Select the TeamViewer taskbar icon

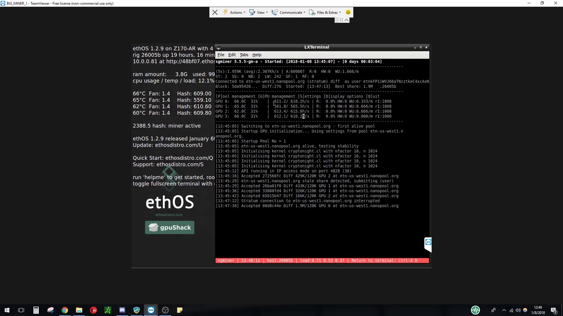coord(151,310)
